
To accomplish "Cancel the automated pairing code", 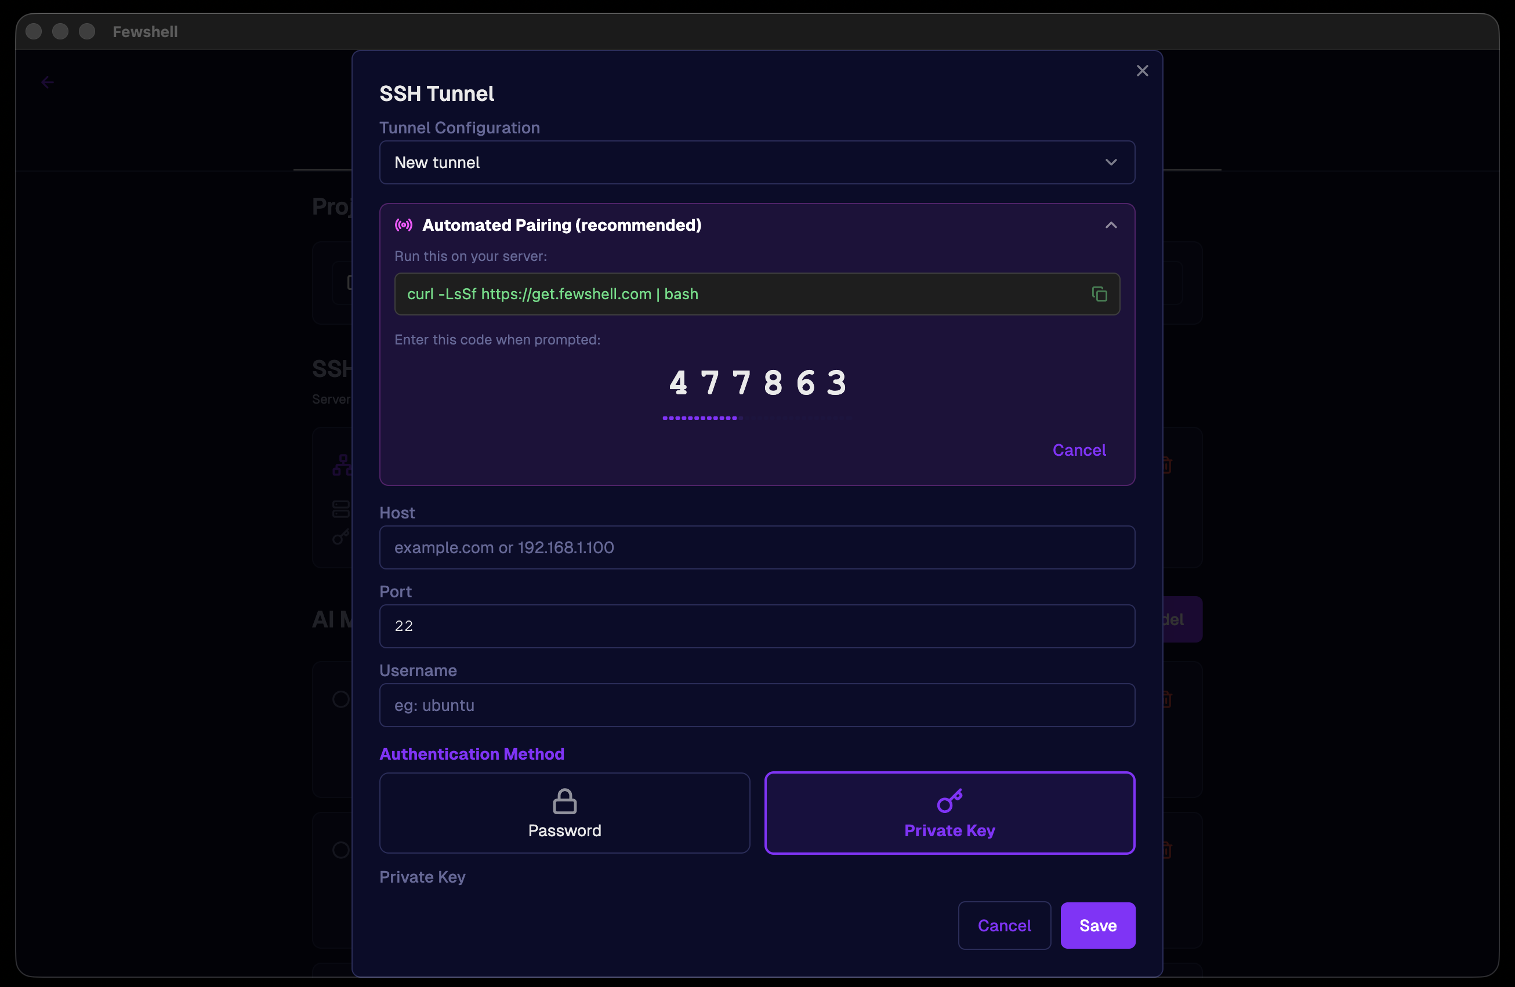I will coord(1079,450).
